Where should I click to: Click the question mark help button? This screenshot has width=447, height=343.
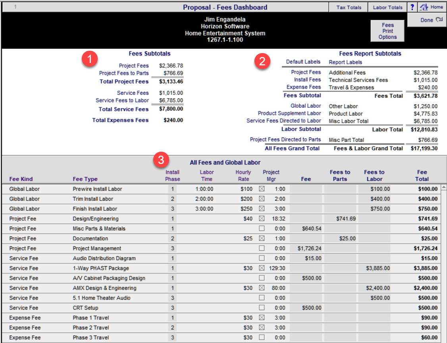pos(412,8)
